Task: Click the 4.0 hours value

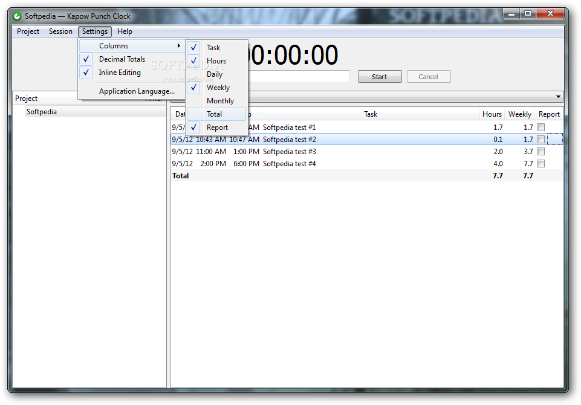Action: click(498, 164)
